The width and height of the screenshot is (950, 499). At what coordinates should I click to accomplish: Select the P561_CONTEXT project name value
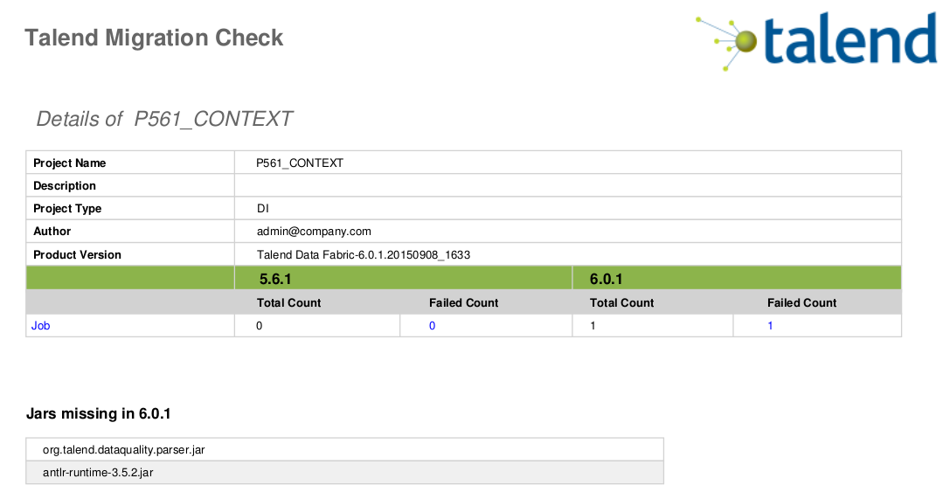[300, 163]
